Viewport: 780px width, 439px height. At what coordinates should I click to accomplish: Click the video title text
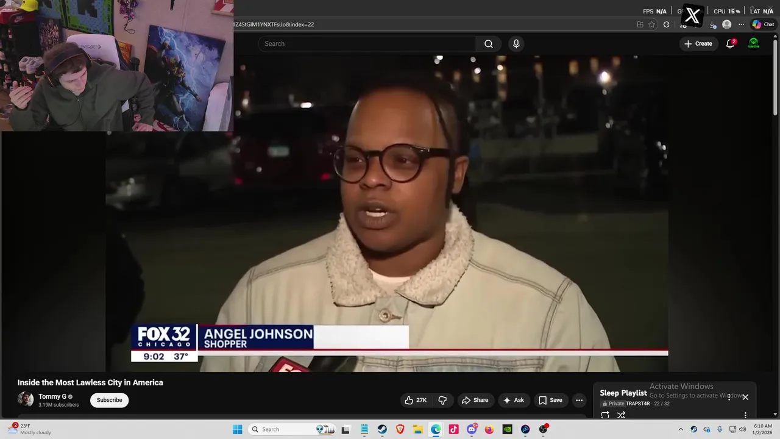pos(90,382)
